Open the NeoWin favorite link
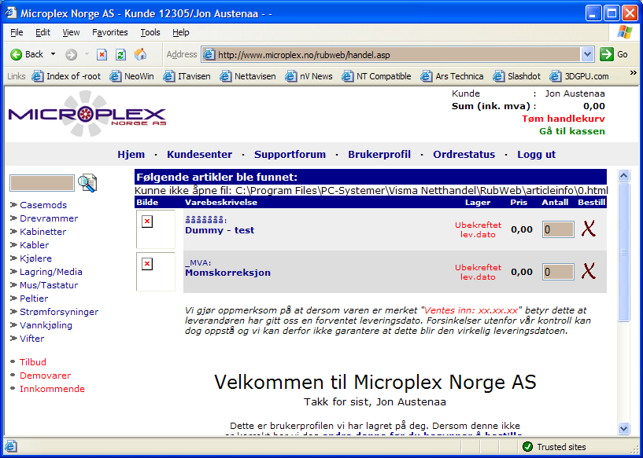This screenshot has width=643, height=458. tap(132, 76)
